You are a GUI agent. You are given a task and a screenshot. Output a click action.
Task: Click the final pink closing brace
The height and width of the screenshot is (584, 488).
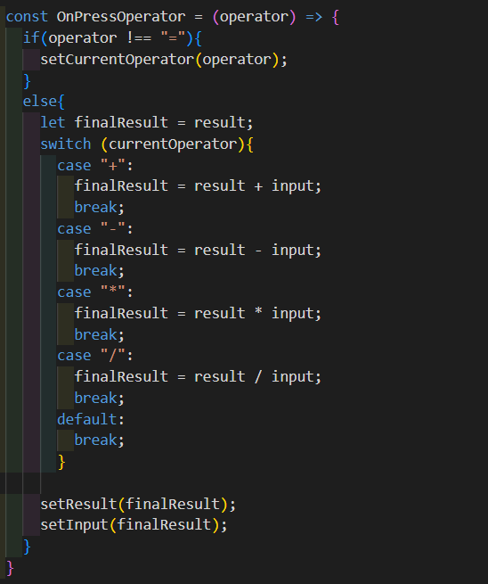pyautogui.click(x=10, y=568)
